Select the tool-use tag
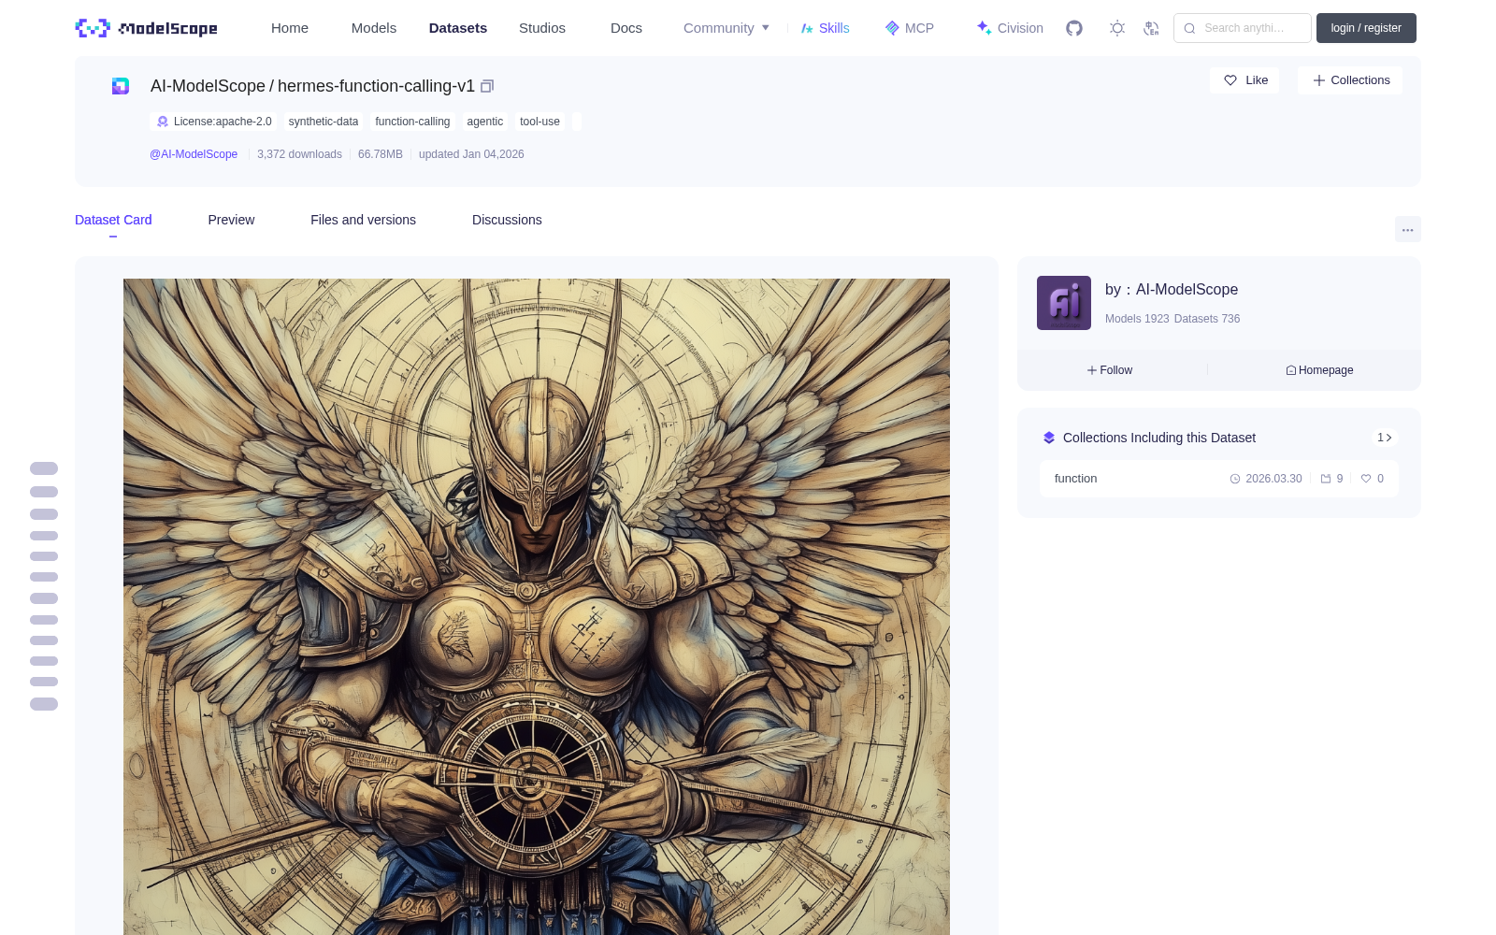Image resolution: width=1496 pixels, height=935 pixels. click(540, 122)
